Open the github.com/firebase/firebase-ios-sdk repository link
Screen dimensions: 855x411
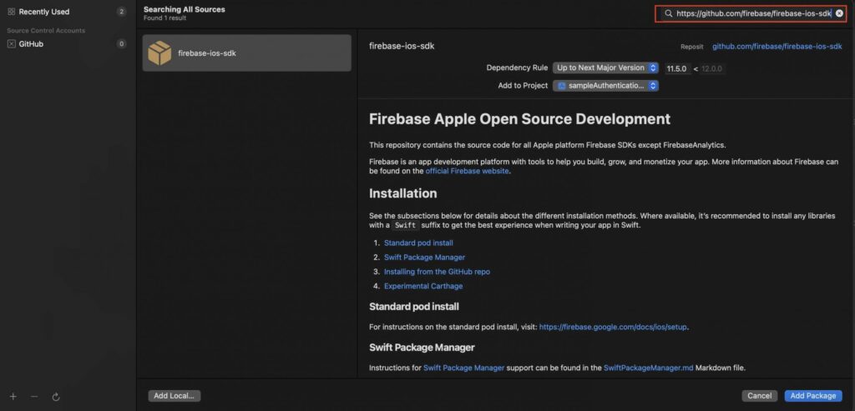(x=777, y=47)
